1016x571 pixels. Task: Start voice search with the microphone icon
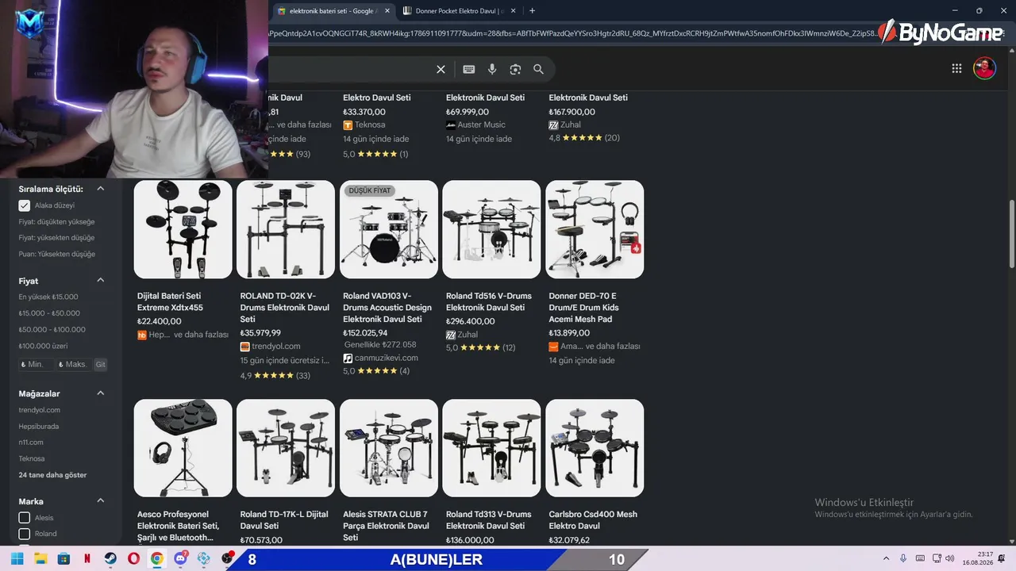tap(492, 69)
